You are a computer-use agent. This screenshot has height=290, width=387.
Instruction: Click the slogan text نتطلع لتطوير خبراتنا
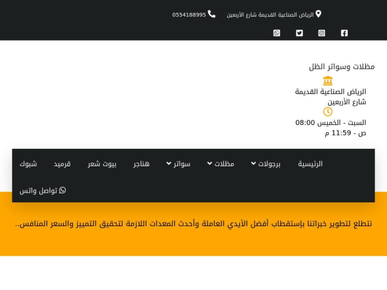pos(193,224)
